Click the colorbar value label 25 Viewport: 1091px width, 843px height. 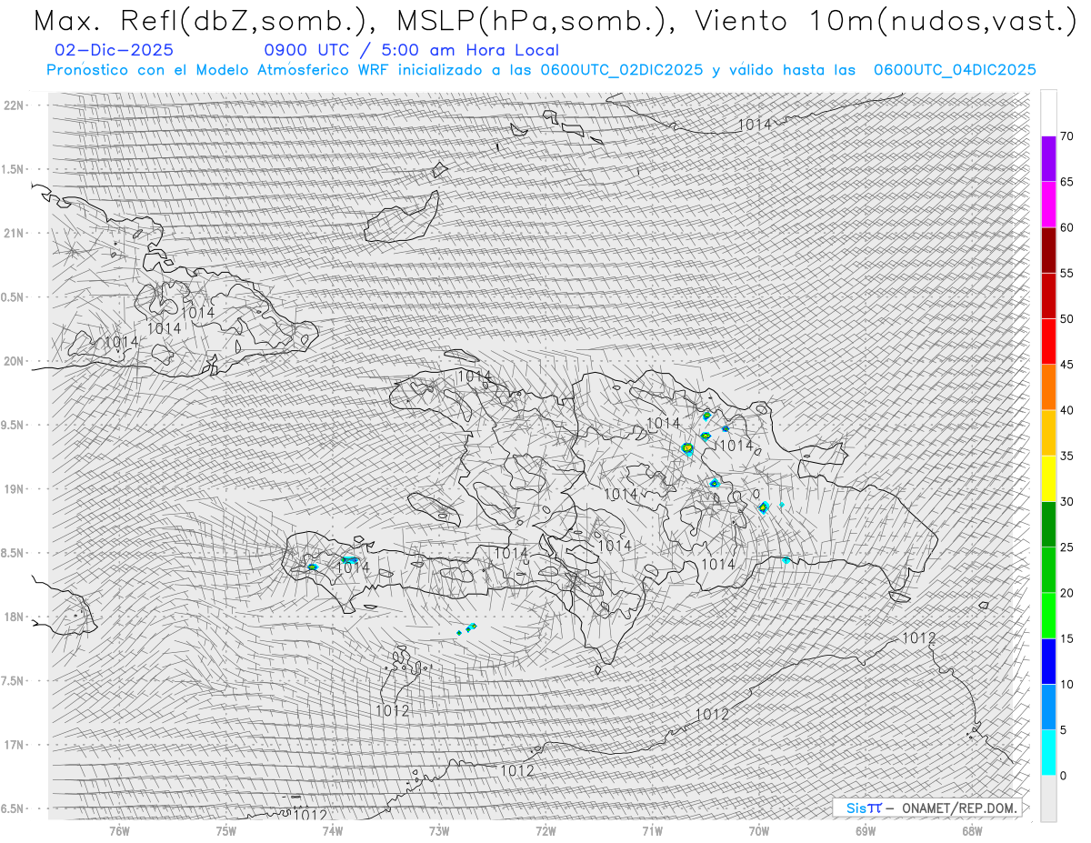tap(1066, 547)
